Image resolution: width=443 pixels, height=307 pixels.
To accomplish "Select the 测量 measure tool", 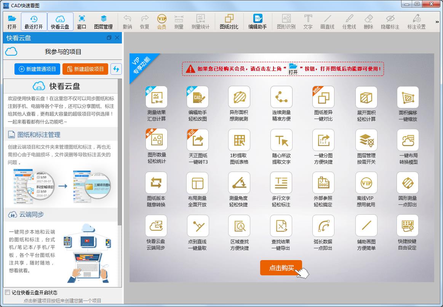I will tap(178, 21).
